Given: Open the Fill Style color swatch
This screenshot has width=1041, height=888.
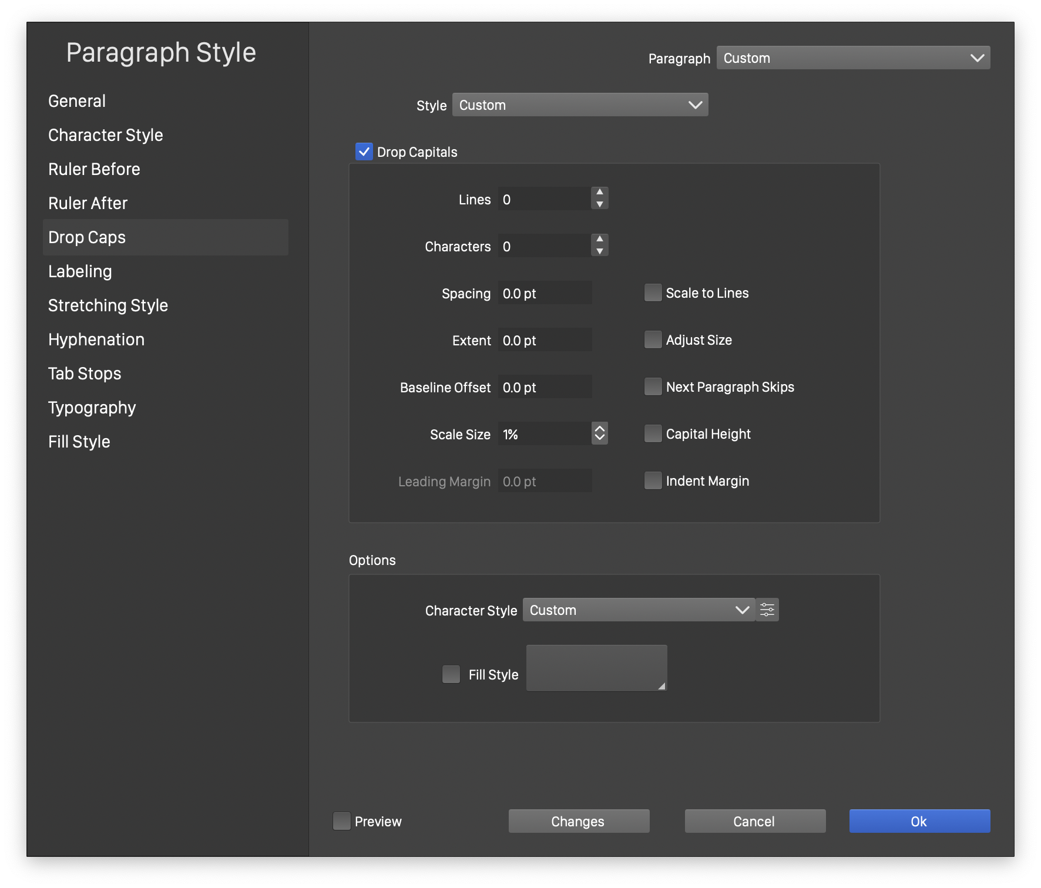Looking at the screenshot, I should click(596, 668).
